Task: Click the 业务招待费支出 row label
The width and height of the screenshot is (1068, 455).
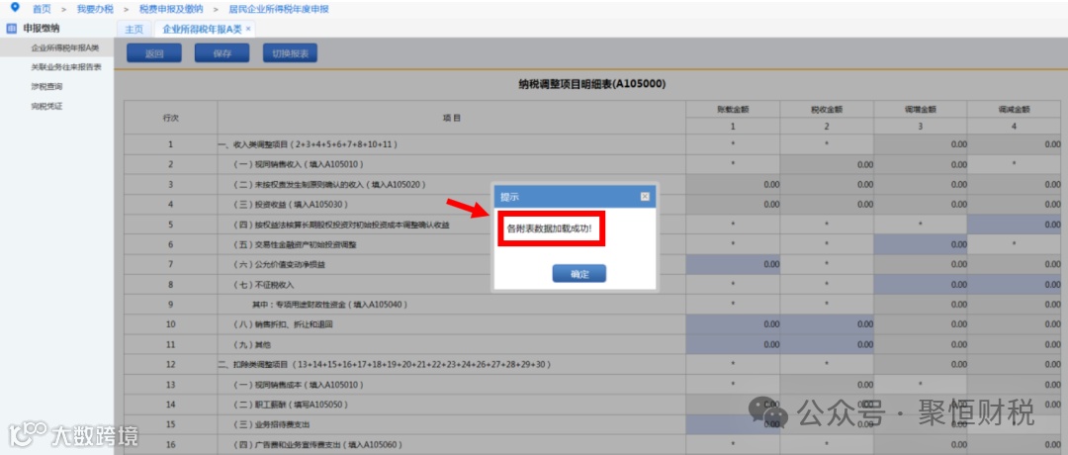Action: (x=271, y=424)
